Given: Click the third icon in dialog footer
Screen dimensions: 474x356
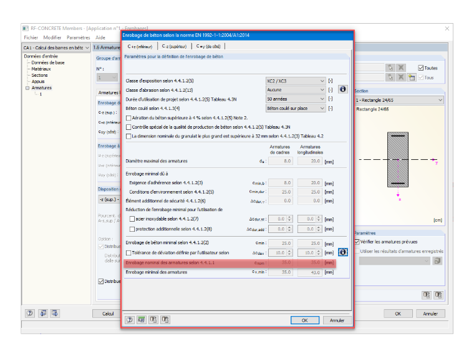Looking at the screenshot, I should 153,320.
